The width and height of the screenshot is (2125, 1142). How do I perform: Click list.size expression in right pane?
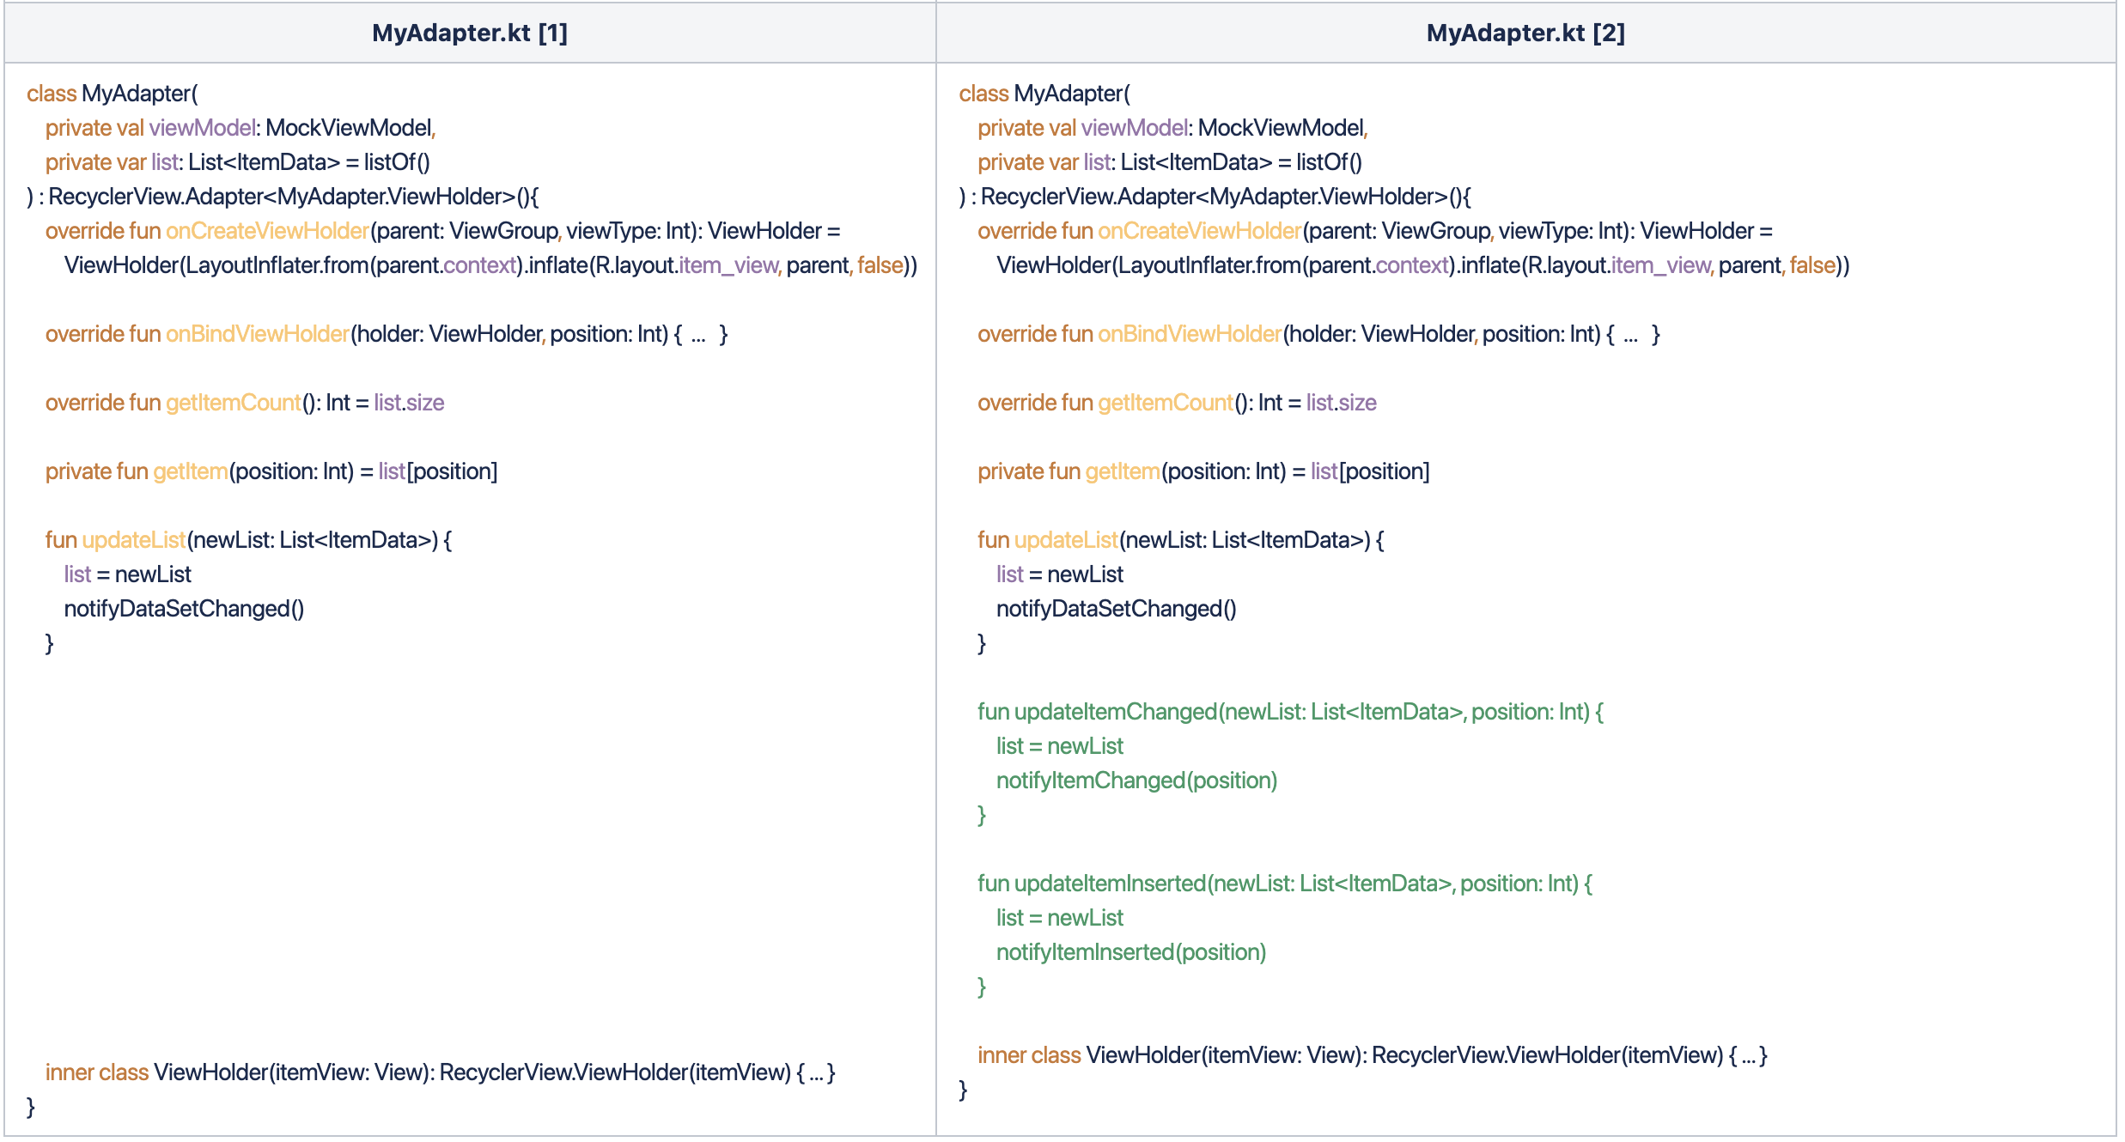[1341, 403]
